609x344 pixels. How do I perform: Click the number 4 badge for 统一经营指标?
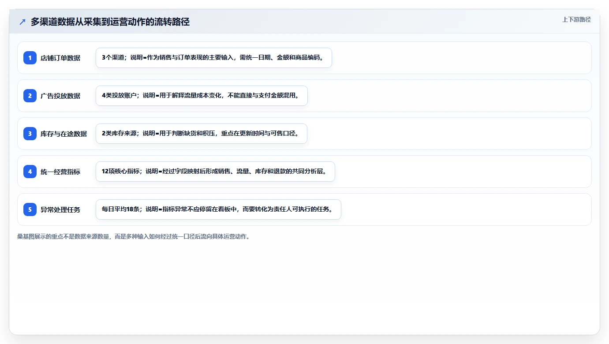tap(30, 171)
